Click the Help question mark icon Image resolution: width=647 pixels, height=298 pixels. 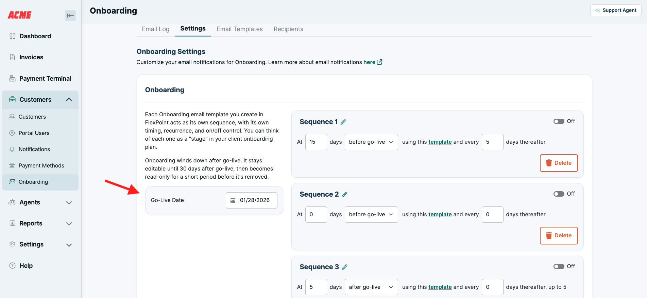(x=13, y=266)
